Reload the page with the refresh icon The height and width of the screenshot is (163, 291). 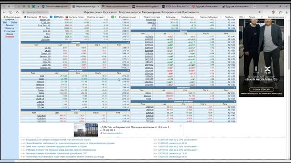pos(17,12)
